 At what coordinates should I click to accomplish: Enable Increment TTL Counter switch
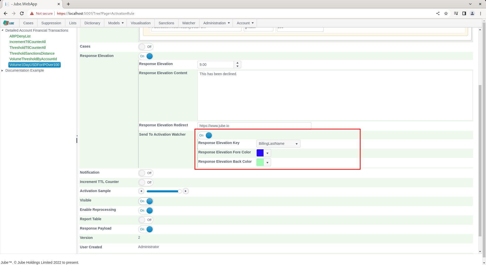(x=146, y=182)
